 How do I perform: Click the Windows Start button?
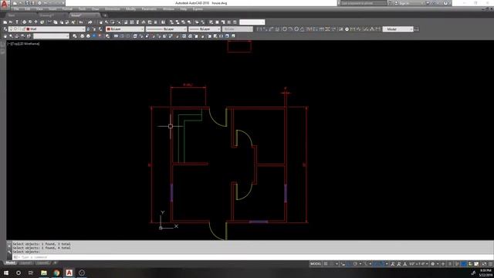click(6, 273)
